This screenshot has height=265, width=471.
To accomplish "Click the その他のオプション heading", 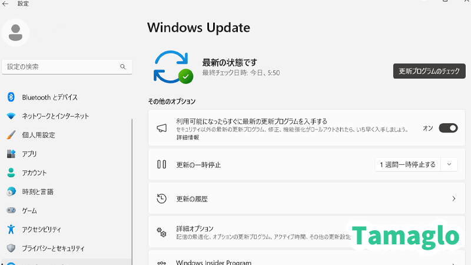I will point(172,101).
